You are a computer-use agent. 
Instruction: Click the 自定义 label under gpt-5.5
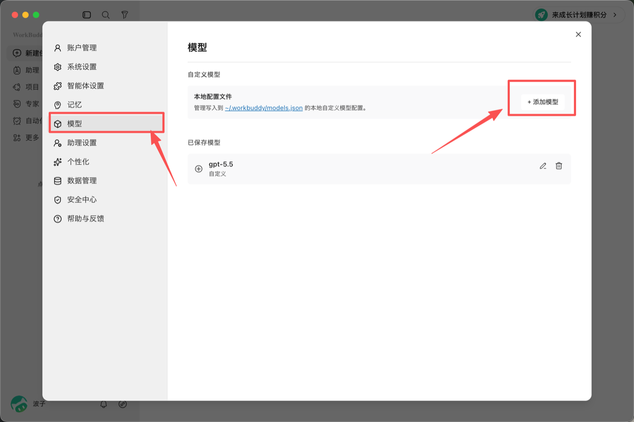pyautogui.click(x=217, y=174)
